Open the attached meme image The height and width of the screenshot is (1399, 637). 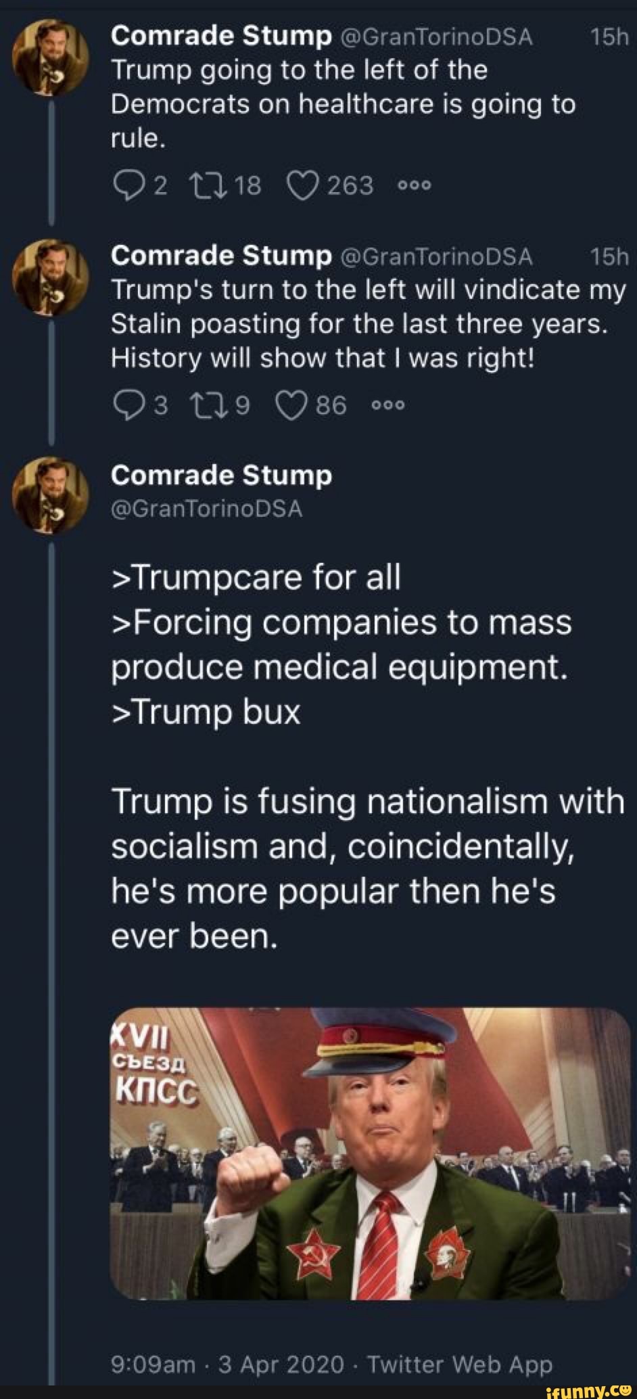point(370,1153)
